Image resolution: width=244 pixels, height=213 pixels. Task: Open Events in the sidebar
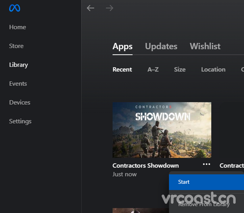[x=18, y=84]
